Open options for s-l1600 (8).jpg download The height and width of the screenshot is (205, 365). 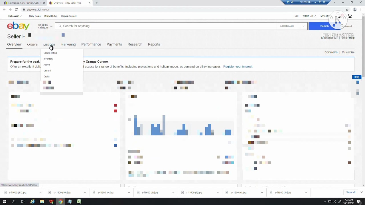click(173, 192)
